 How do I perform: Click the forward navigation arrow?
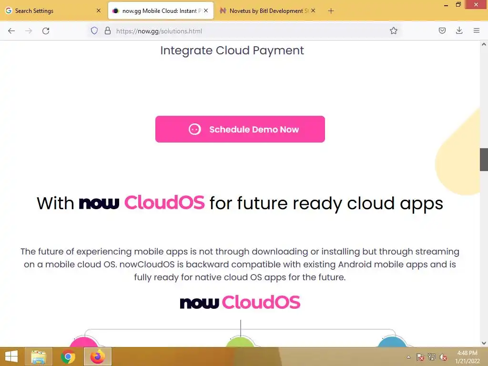(29, 31)
